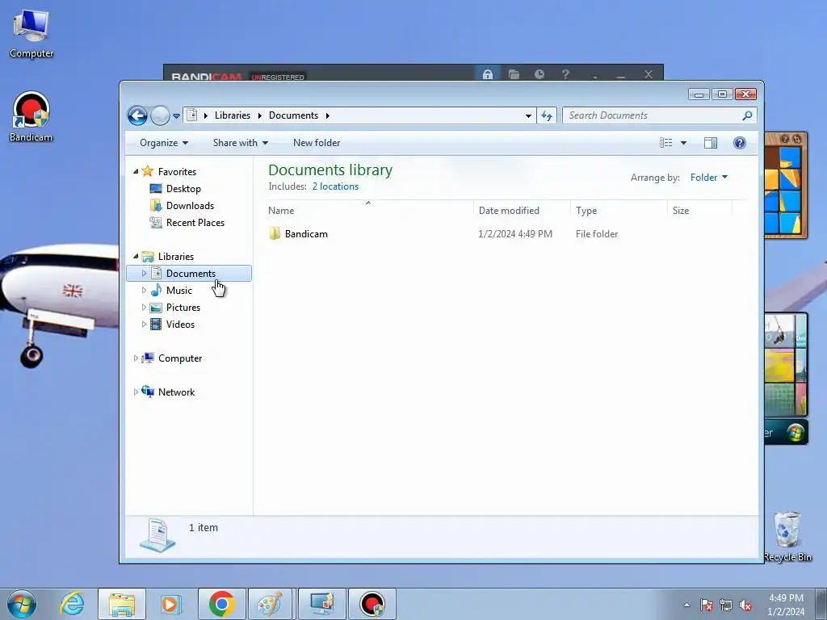Viewport: 827px width, 620px height.
Task: Select Documents in the address breadcrumb
Action: point(294,115)
